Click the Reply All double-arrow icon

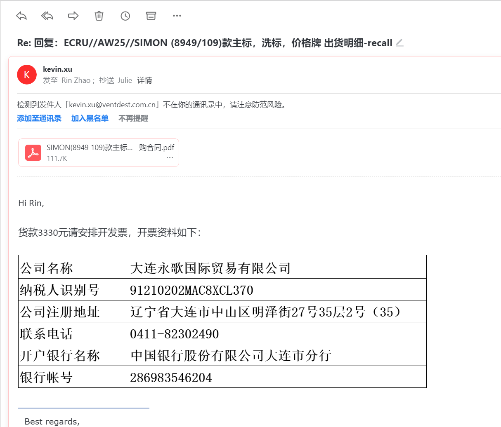click(x=47, y=16)
